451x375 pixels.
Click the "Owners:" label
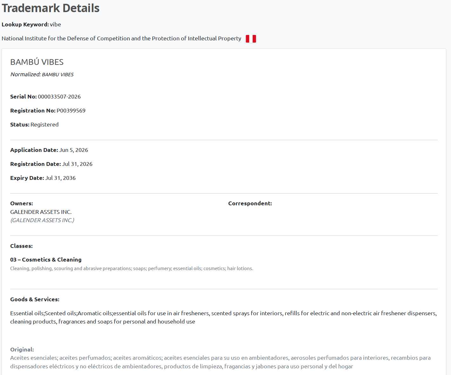click(x=22, y=203)
